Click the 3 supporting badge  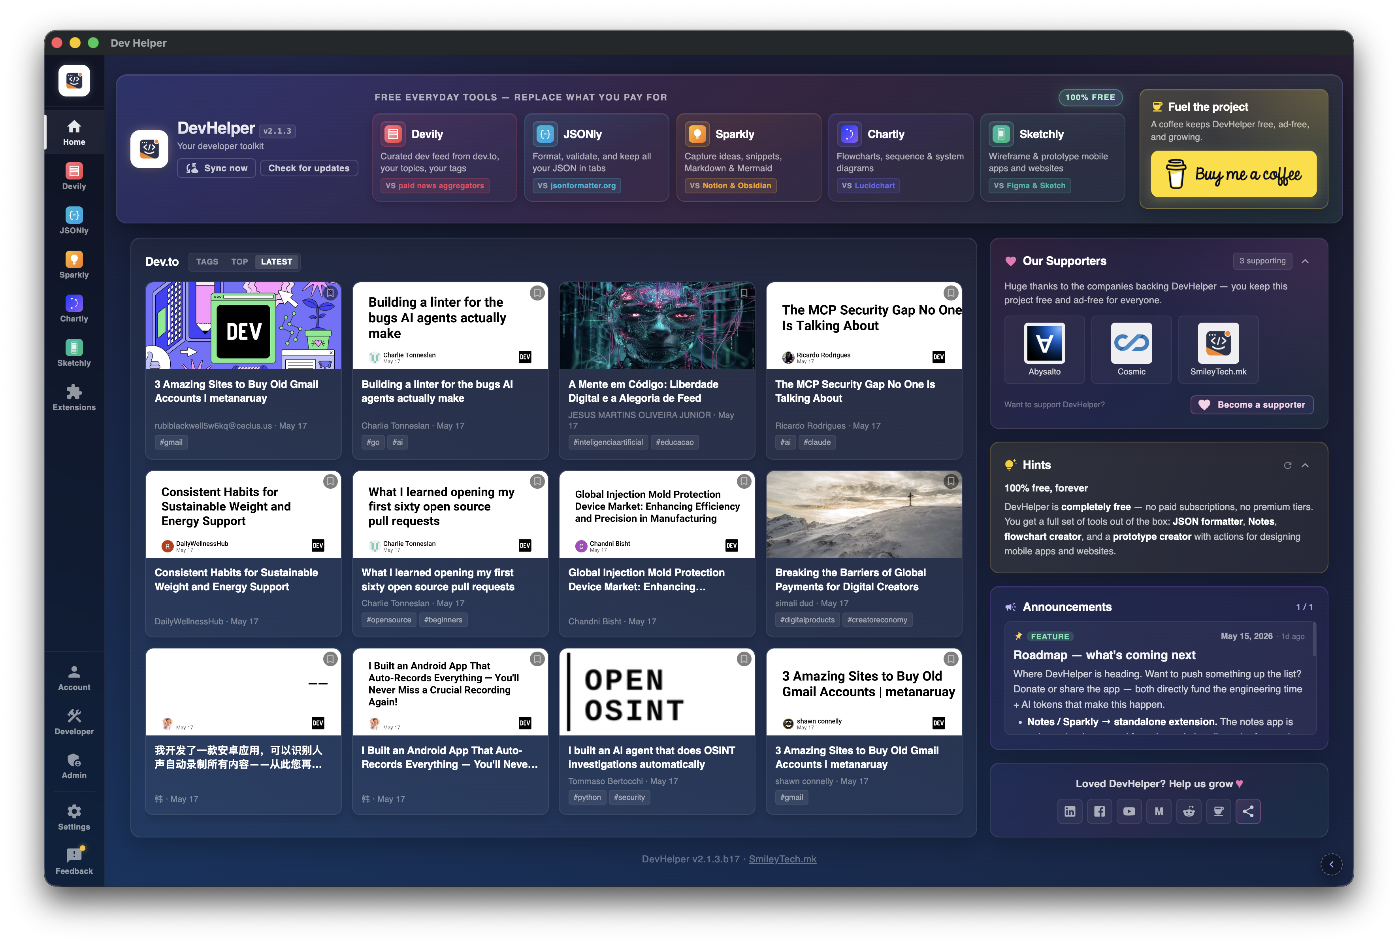coord(1262,261)
